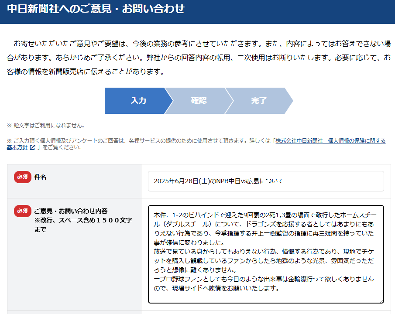Viewport: 395px width, 314px height.
Task: Select the 入力 step in progress indicator
Action: click(138, 100)
